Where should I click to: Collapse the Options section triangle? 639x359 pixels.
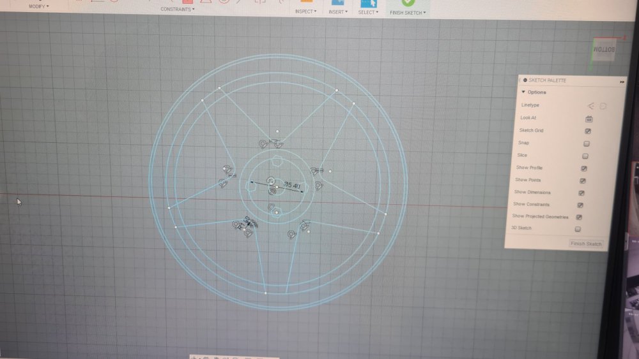pyautogui.click(x=523, y=92)
